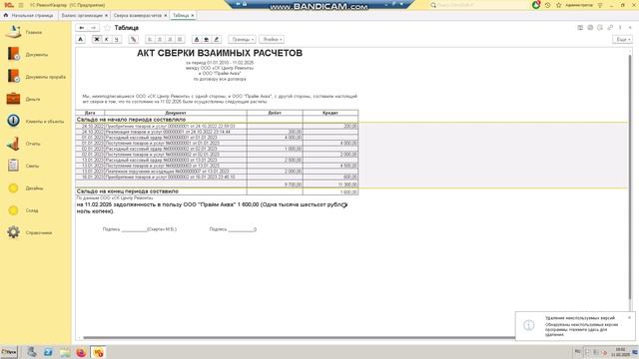
Task: Close the Сверка взаиморасчетов tab
Action: pyautogui.click(x=166, y=16)
